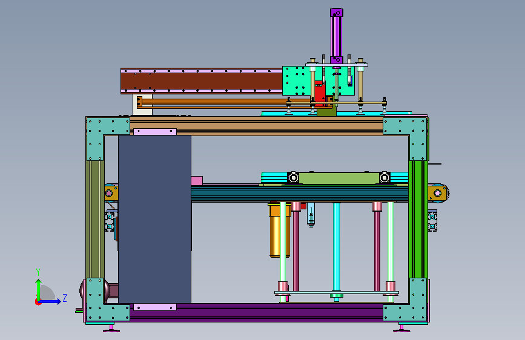525x340 pixels.
Task: Click the small pink block beside dark panel
Action: [197, 181]
